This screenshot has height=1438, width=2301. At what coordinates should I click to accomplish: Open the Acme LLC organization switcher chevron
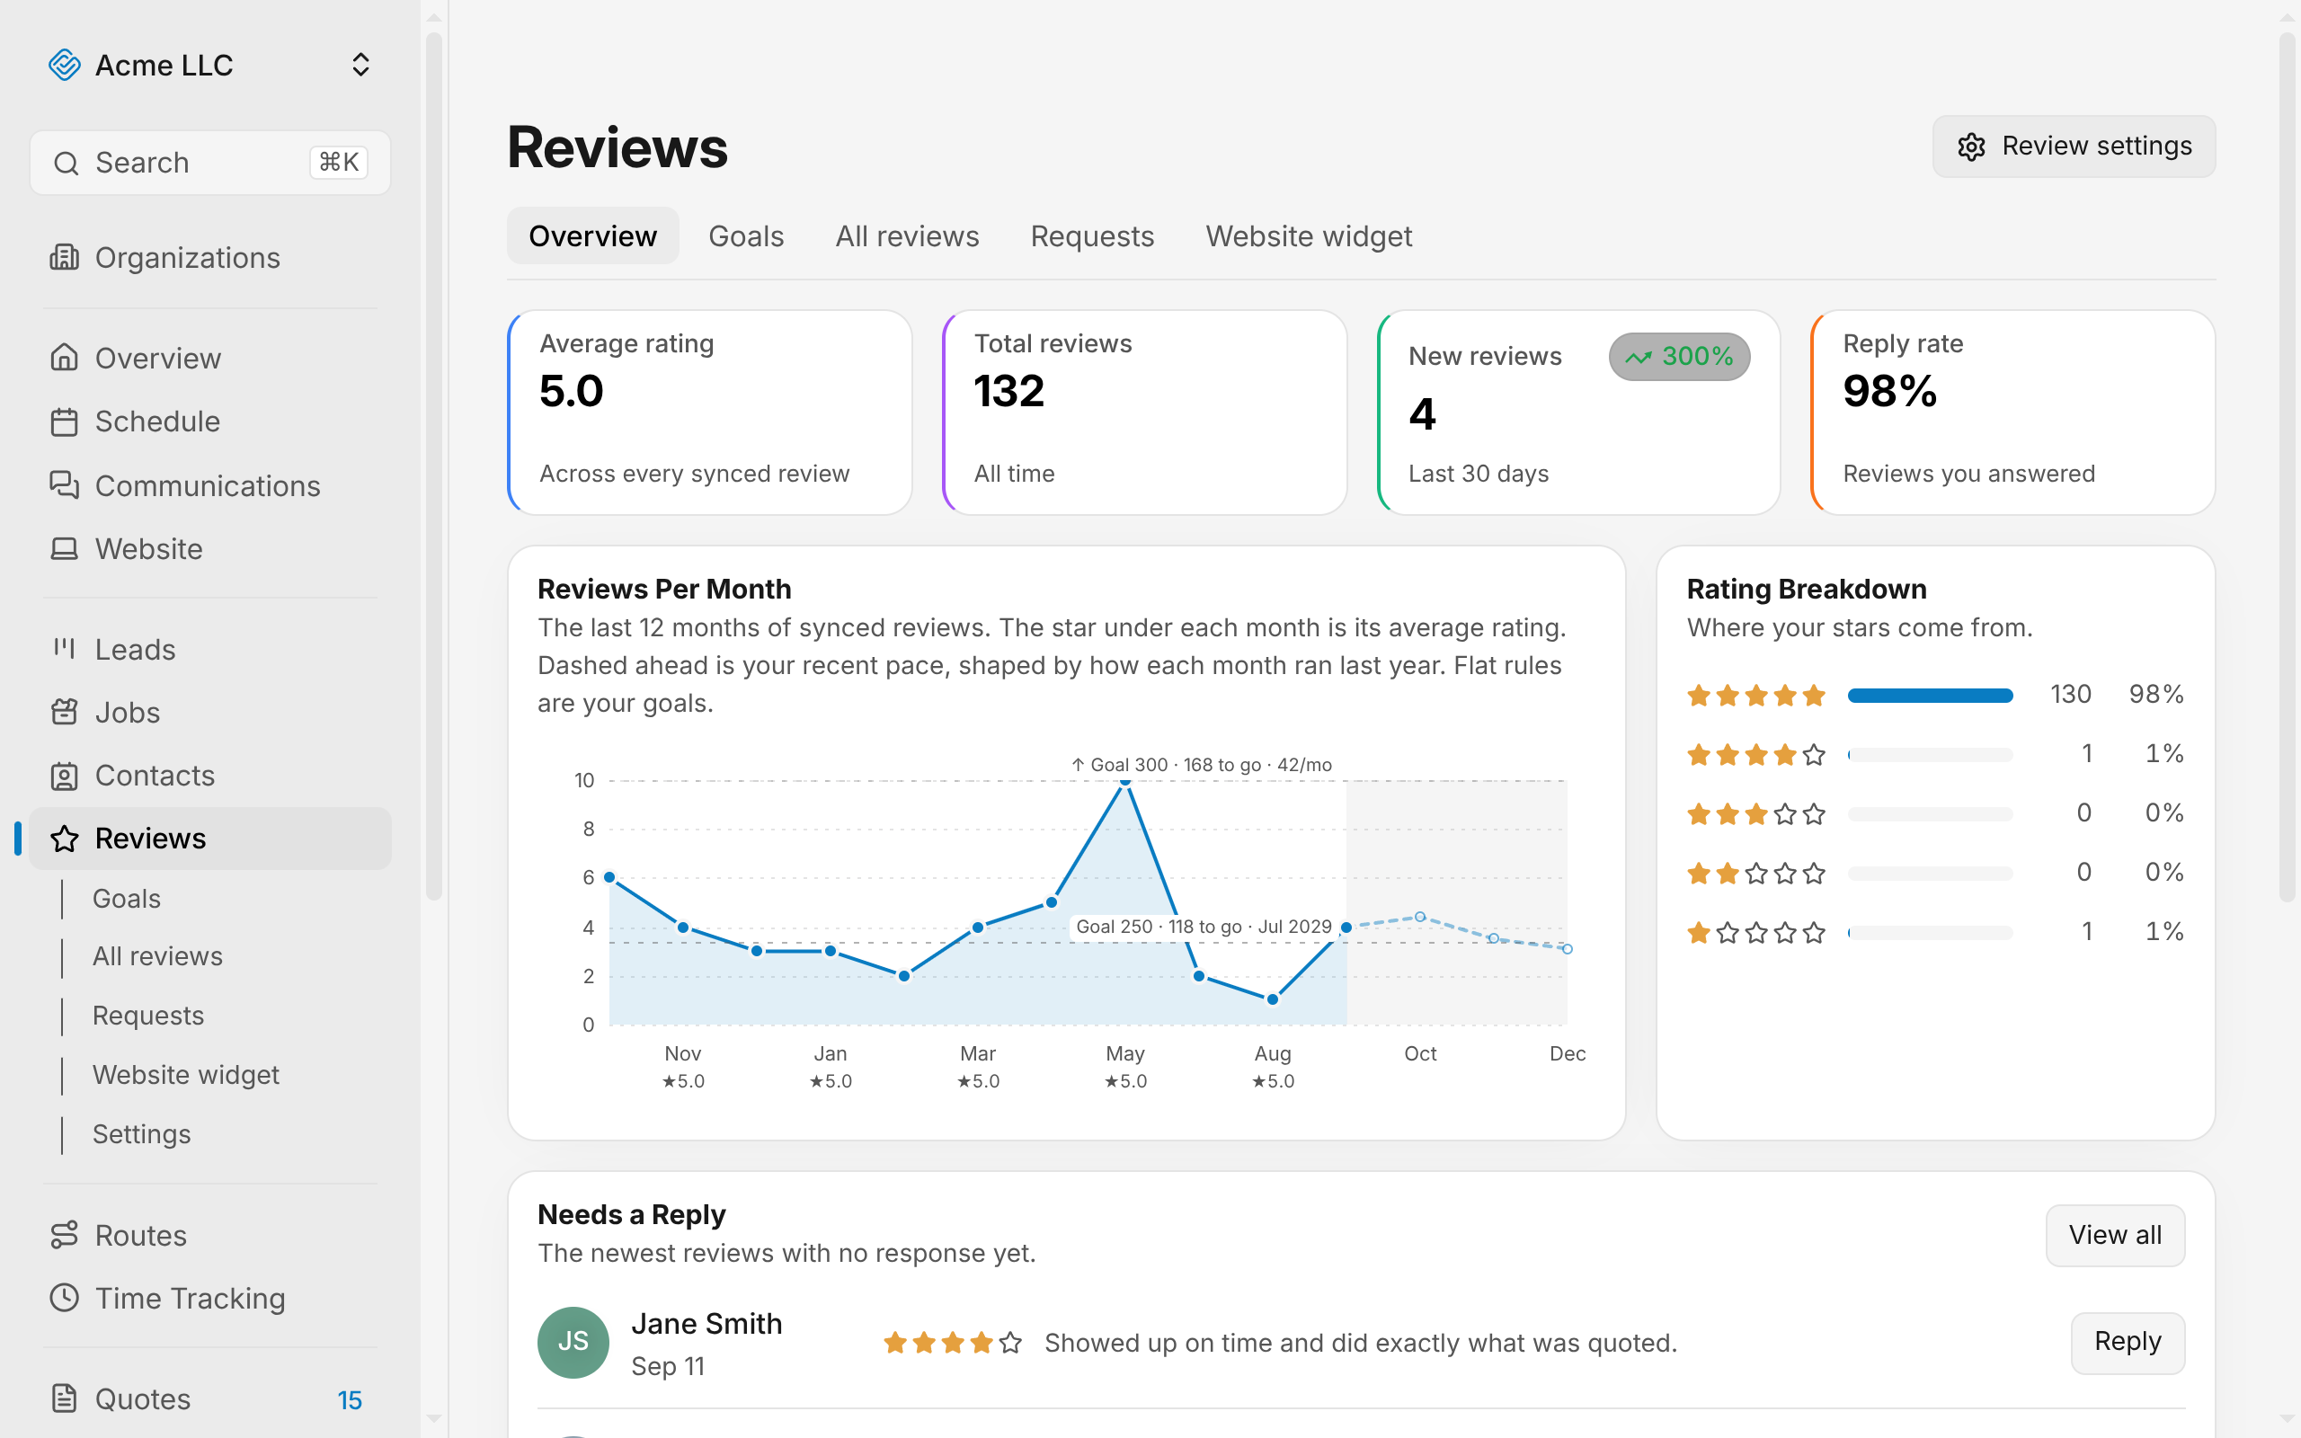pos(360,65)
